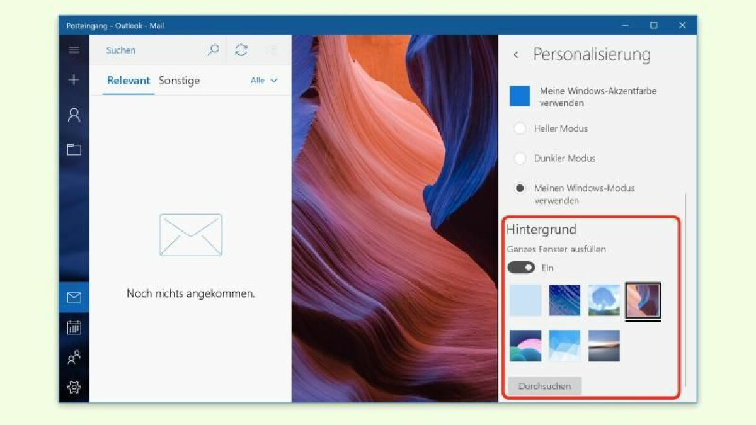Screen dimensions: 756x425
Task: Open the Ordner (folders) panel
Action: coord(74,150)
